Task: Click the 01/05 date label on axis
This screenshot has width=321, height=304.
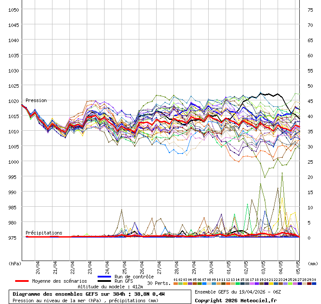Action: [228, 266]
